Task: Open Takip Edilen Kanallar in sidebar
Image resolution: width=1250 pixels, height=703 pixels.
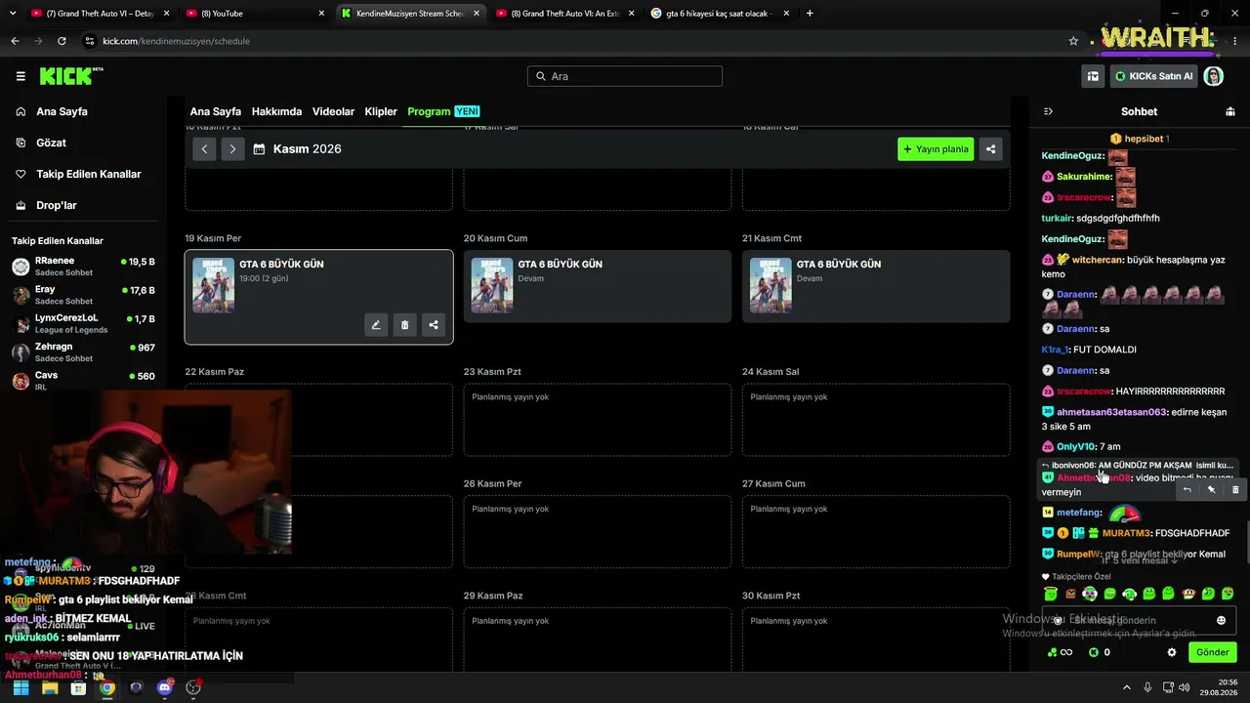Action: pyautogui.click(x=88, y=174)
